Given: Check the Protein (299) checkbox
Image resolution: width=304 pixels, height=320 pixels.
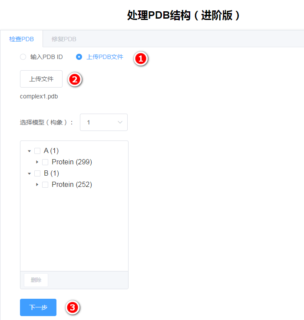Looking at the screenshot, I should pyautogui.click(x=45, y=162).
